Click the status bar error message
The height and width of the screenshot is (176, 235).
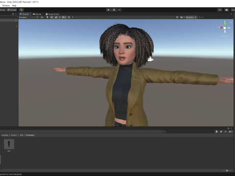11,175
